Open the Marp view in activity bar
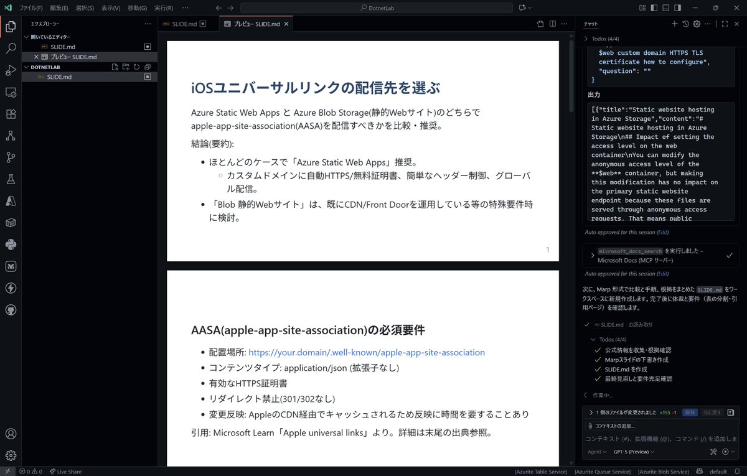Screen dimensions: 747x476 [11, 266]
